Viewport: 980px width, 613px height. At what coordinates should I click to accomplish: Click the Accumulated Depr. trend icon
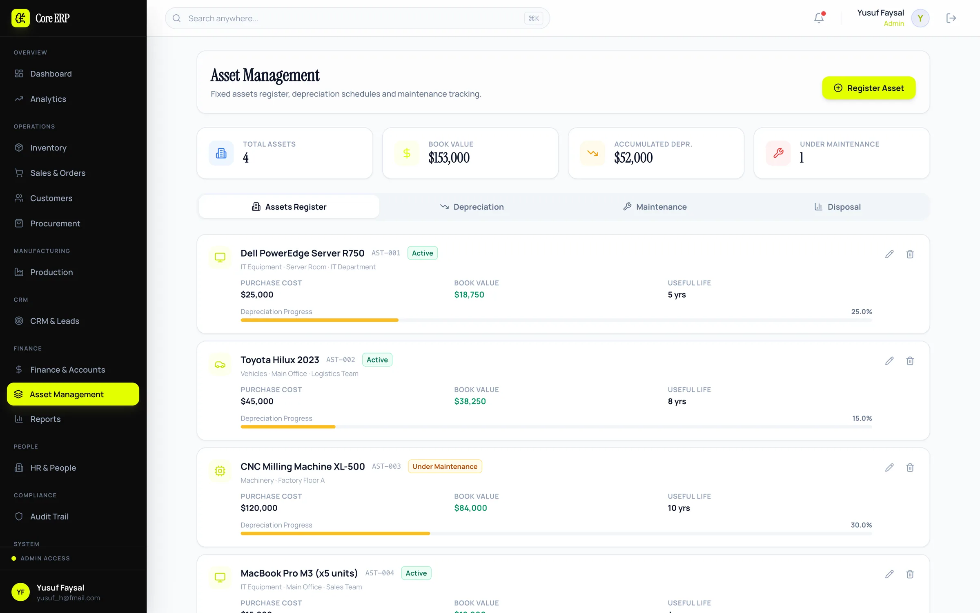[x=592, y=153]
